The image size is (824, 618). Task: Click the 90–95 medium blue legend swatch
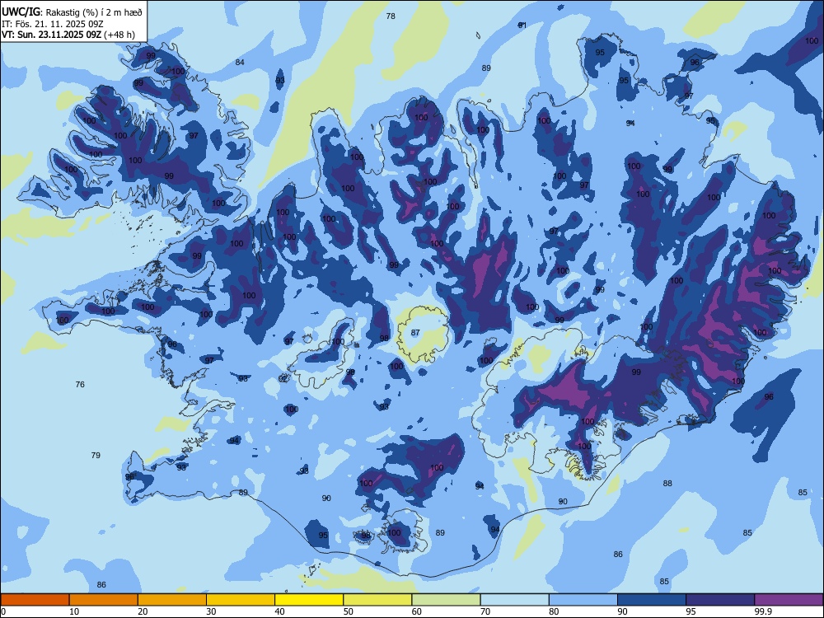pos(652,600)
